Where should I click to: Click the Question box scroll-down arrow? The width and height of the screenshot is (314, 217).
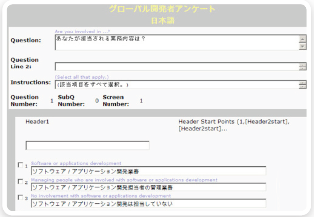[x=302, y=46]
